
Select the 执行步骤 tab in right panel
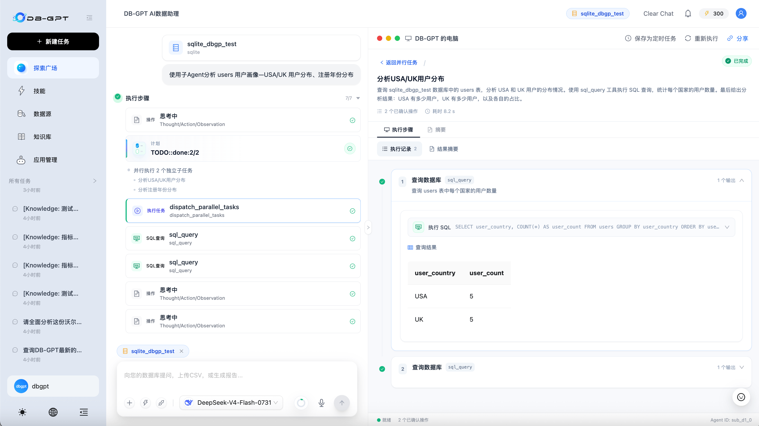(398, 130)
